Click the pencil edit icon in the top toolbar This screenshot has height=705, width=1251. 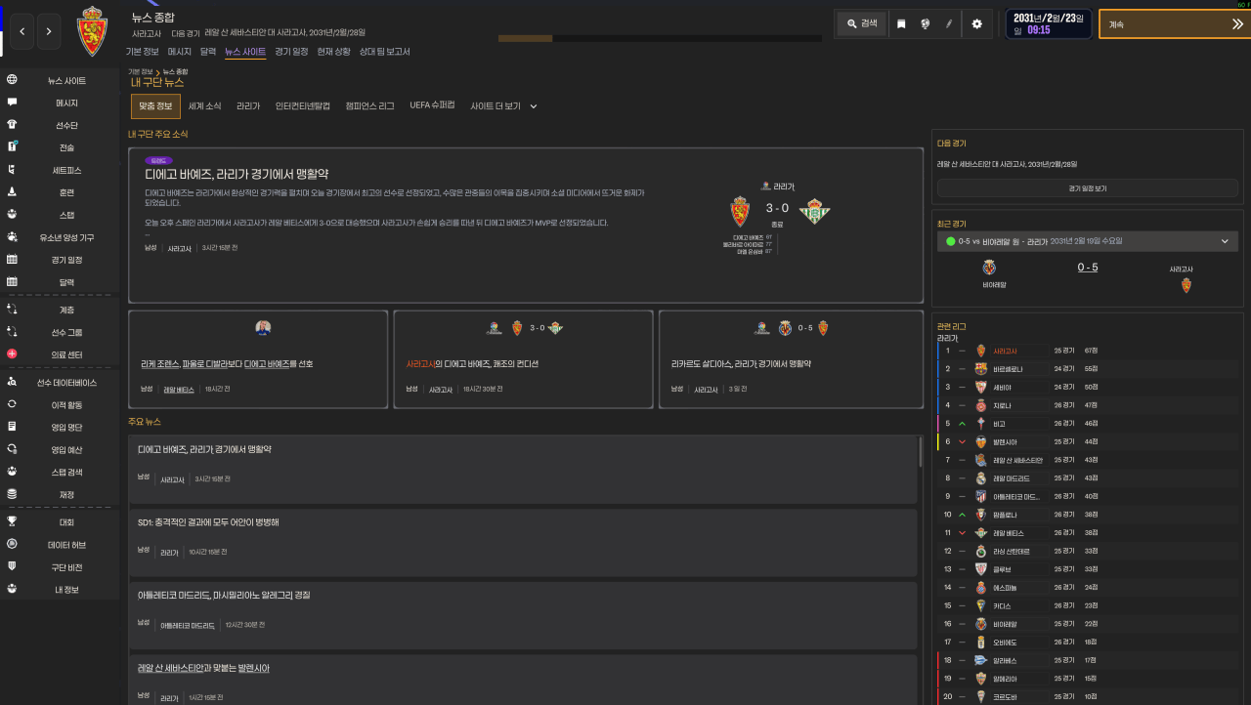(x=949, y=23)
